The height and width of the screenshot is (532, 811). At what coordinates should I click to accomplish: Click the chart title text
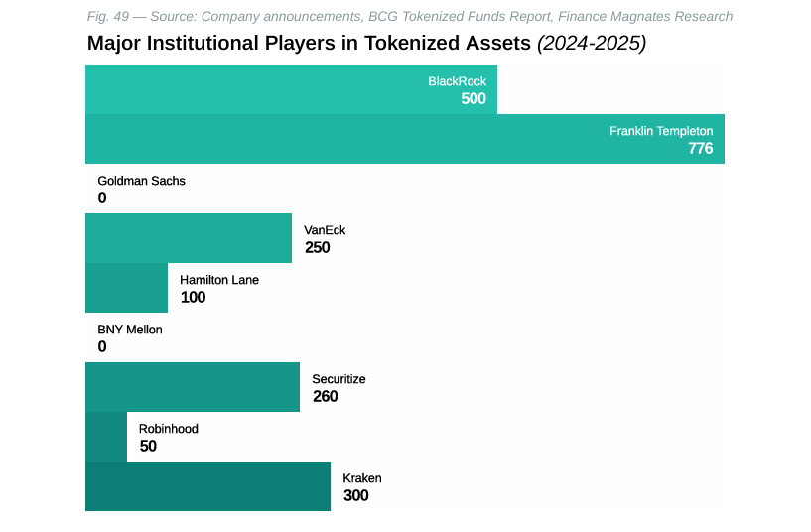(x=366, y=44)
